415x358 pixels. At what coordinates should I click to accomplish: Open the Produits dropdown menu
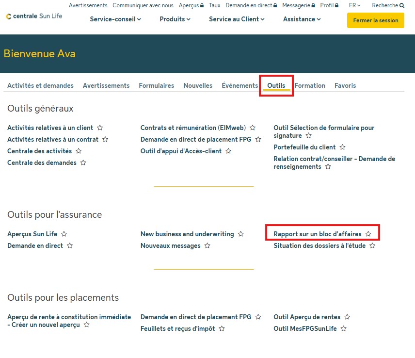(x=175, y=19)
